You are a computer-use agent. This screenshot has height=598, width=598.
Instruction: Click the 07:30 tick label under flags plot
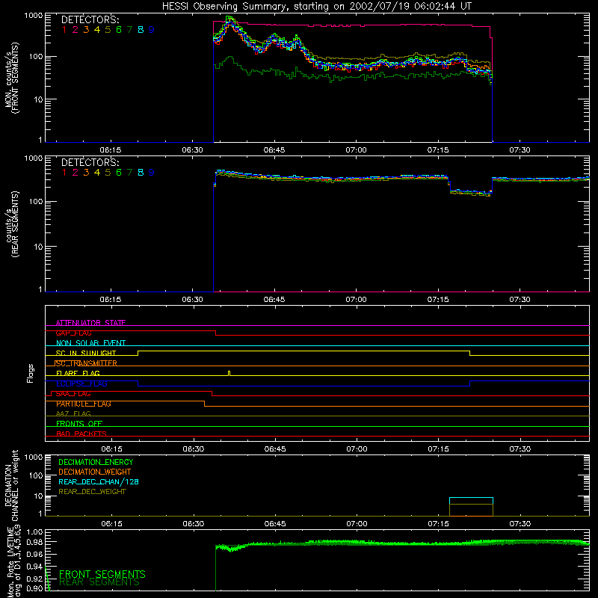520,449
